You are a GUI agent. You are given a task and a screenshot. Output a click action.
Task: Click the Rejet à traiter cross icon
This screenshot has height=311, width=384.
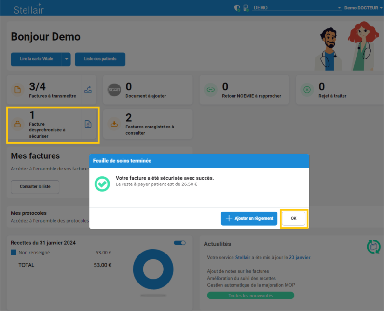click(x=307, y=89)
